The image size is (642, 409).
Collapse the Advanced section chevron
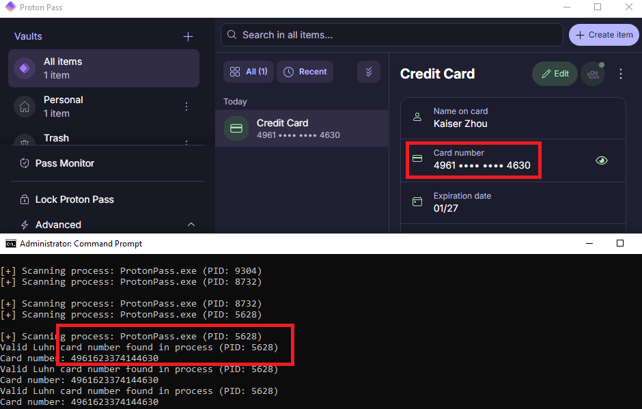click(x=191, y=225)
